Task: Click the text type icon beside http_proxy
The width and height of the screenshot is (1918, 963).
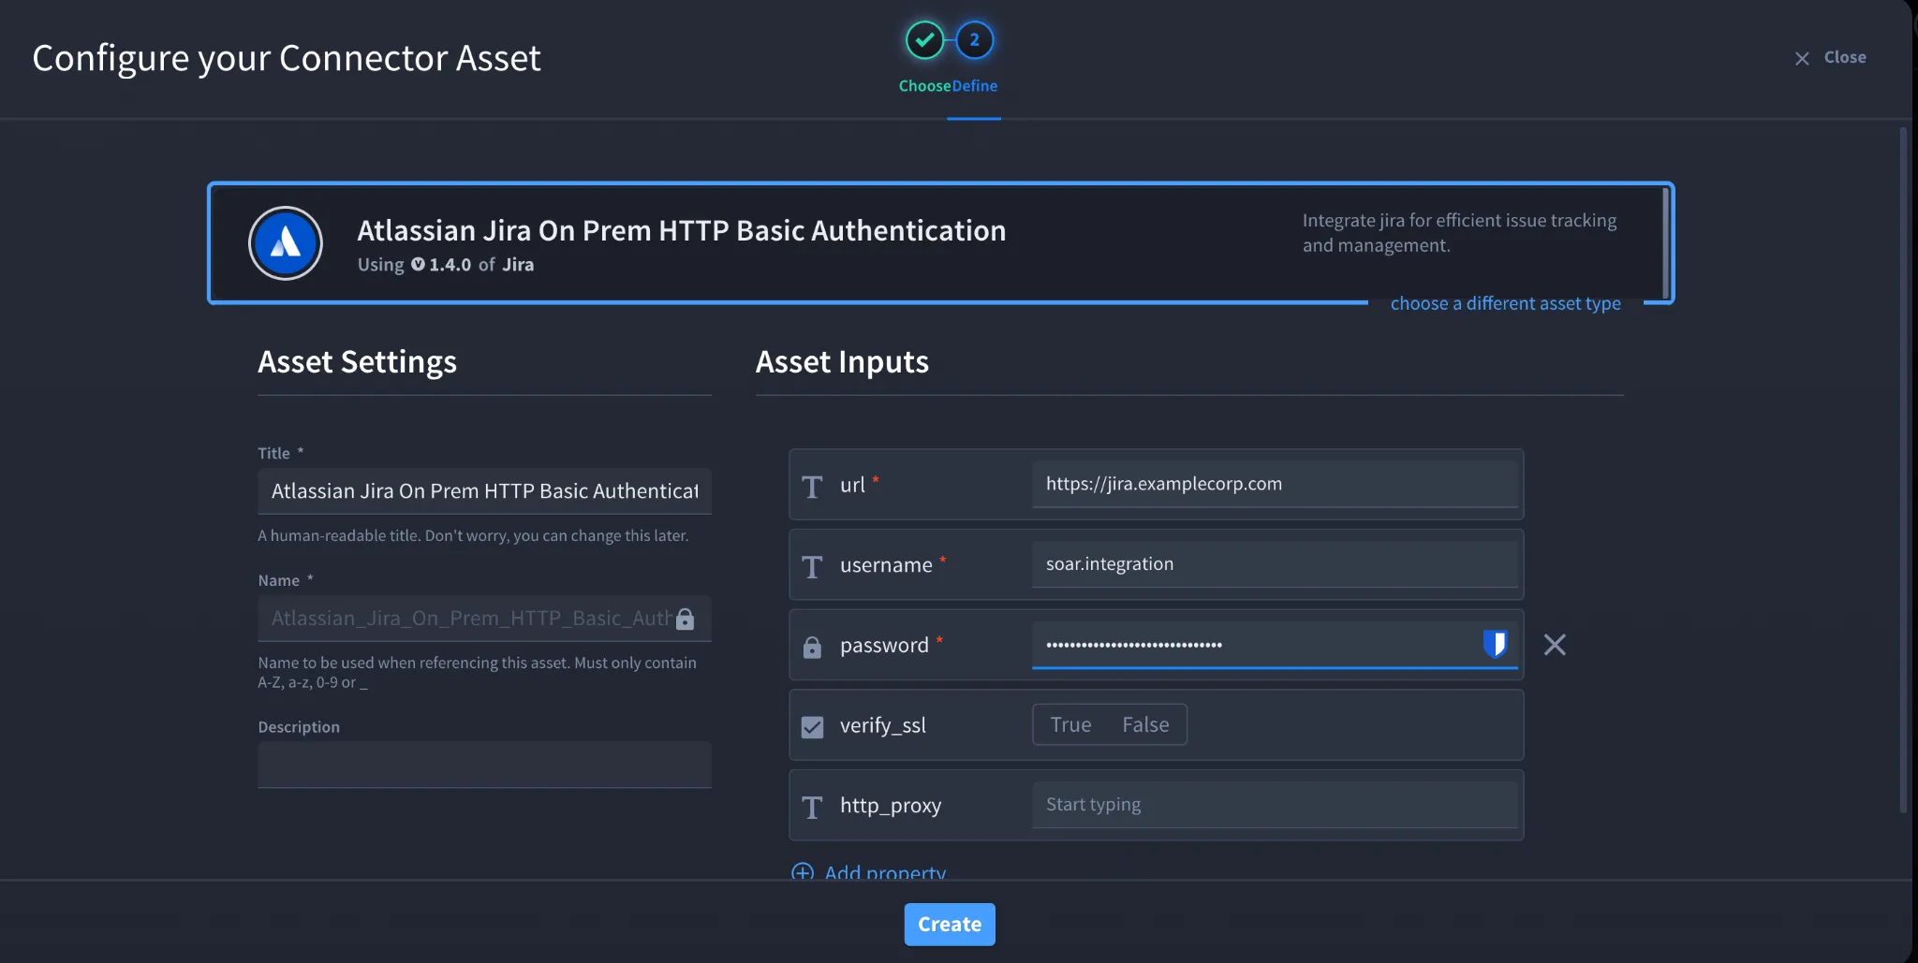Action: tap(812, 807)
